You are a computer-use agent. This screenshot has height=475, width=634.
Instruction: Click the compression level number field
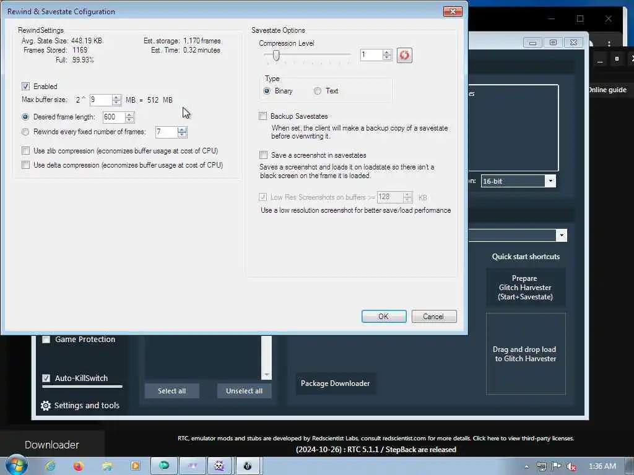pyautogui.click(x=371, y=55)
